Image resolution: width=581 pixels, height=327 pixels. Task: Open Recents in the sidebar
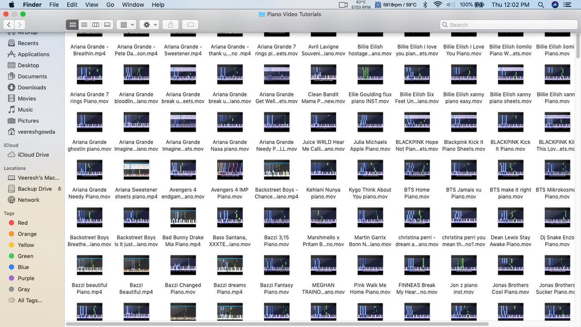tap(28, 43)
